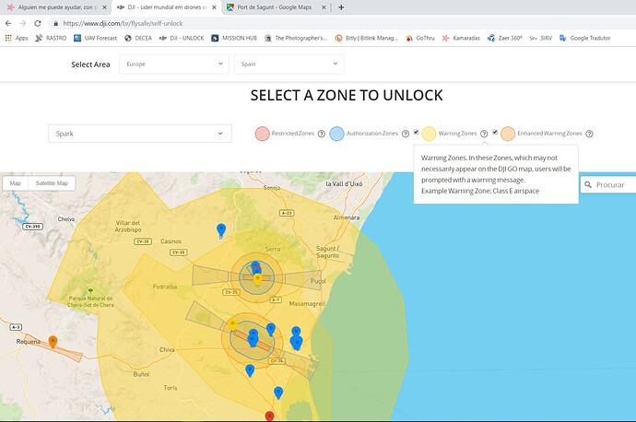Click the blue pin northwest of Serra

[221, 229]
